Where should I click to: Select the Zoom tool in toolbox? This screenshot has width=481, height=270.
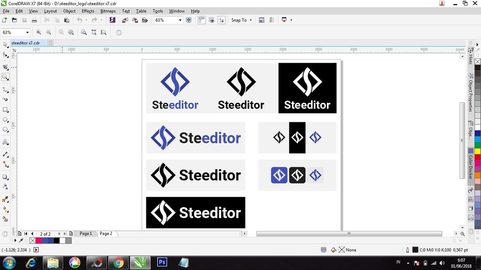(5, 77)
